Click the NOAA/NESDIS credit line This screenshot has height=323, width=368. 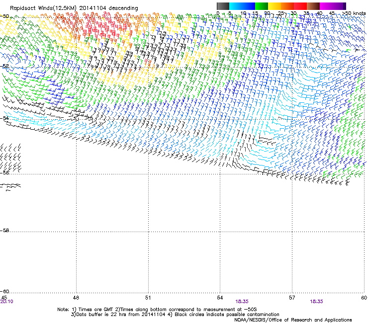click(x=293, y=320)
